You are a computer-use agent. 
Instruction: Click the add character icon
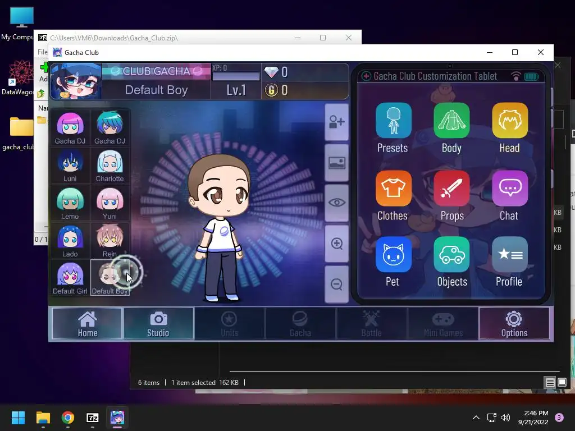[337, 122]
